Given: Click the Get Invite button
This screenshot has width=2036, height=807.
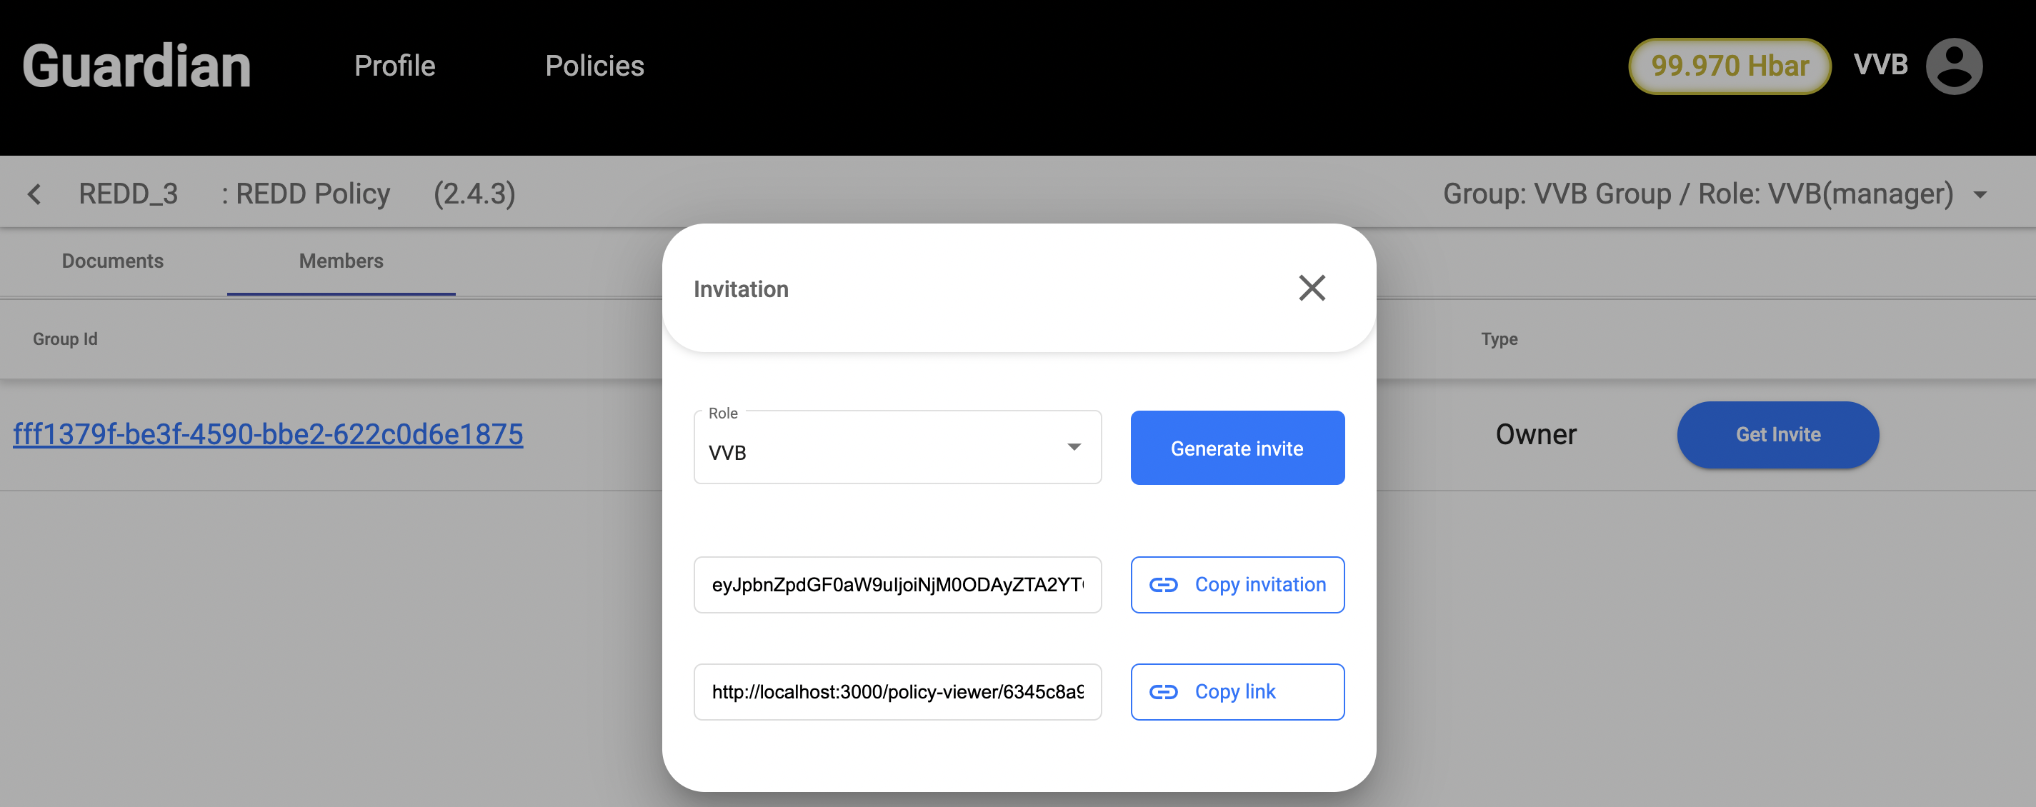Looking at the screenshot, I should 1777,435.
